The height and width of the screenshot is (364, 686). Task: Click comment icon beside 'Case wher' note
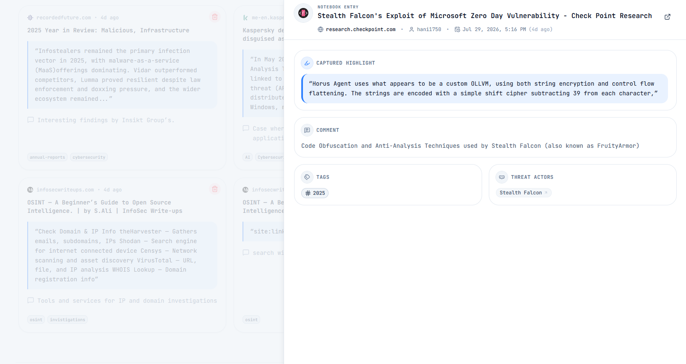pyautogui.click(x=246, y=128)
